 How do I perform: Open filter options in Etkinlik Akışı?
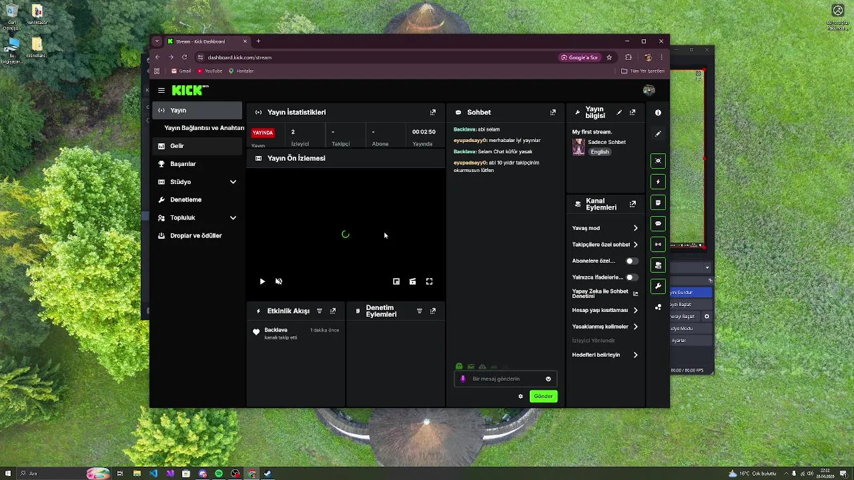click(x=320, y=311)
